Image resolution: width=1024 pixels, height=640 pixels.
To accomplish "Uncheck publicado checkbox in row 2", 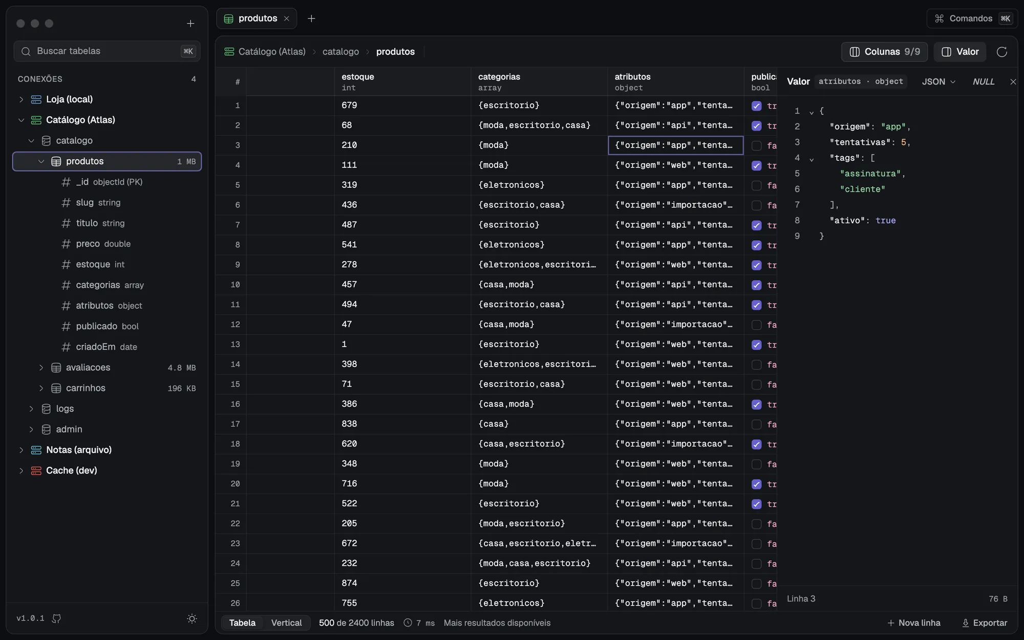I will click(x=756, y=126).
